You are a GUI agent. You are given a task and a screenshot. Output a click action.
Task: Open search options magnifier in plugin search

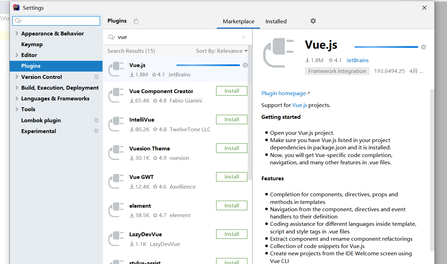pos(112,37)
